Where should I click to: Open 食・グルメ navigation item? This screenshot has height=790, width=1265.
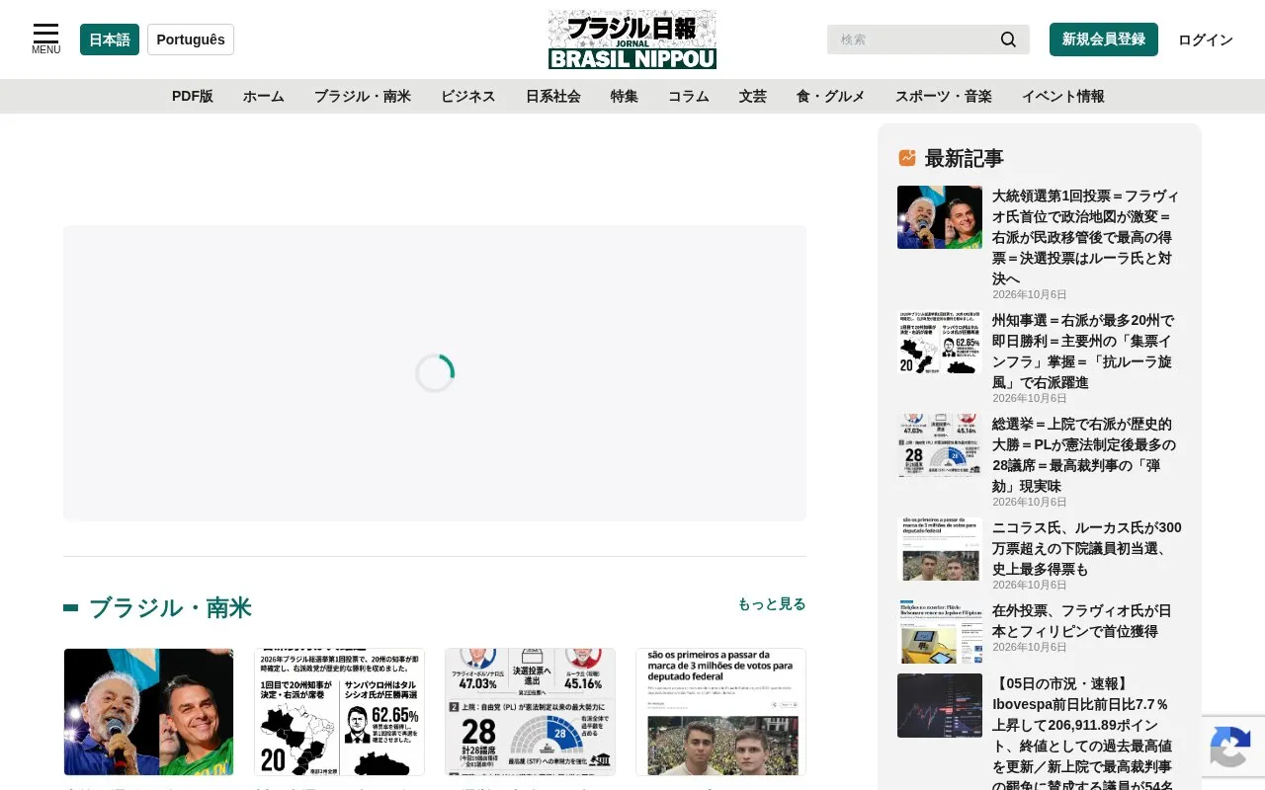coord(831,96)
